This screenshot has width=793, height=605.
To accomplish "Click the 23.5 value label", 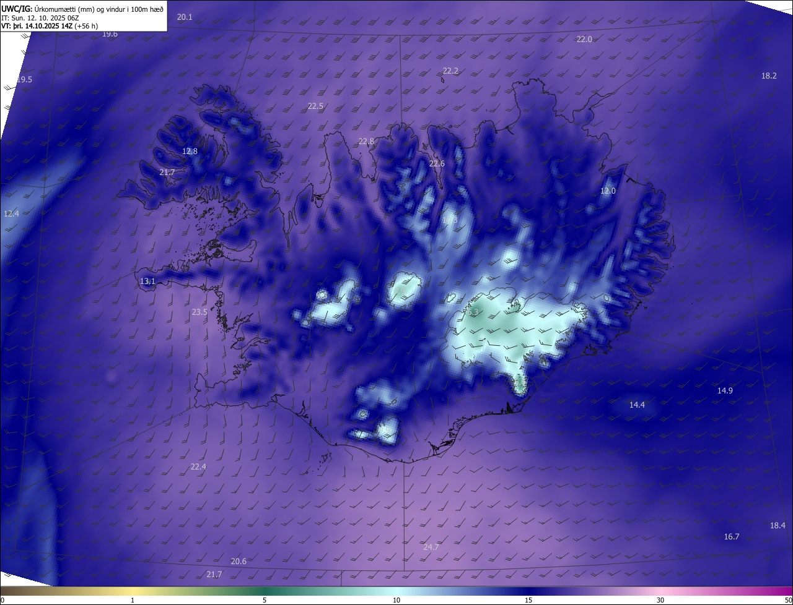I will point(199,313).
